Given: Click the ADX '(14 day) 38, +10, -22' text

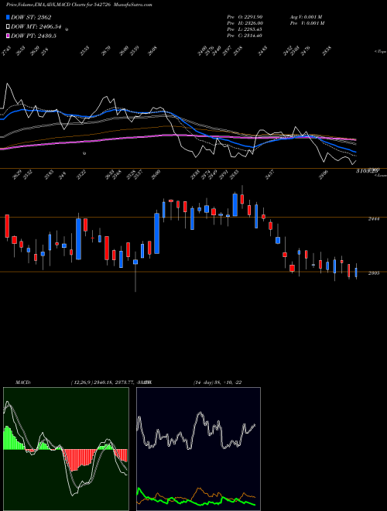Looking at the screenshot, I should tap(217, 382).
